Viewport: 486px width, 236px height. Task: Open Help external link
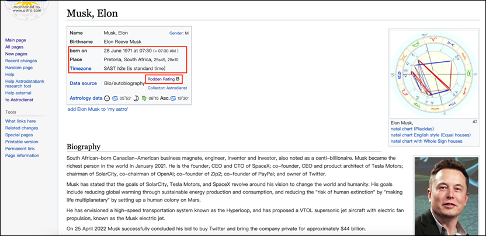pos(18,93)
